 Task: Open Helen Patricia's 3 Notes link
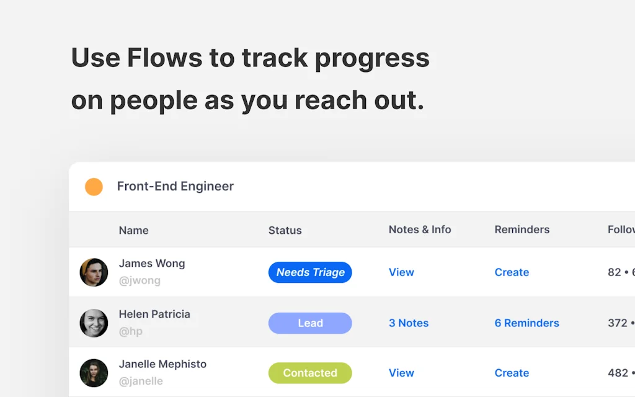409,323
